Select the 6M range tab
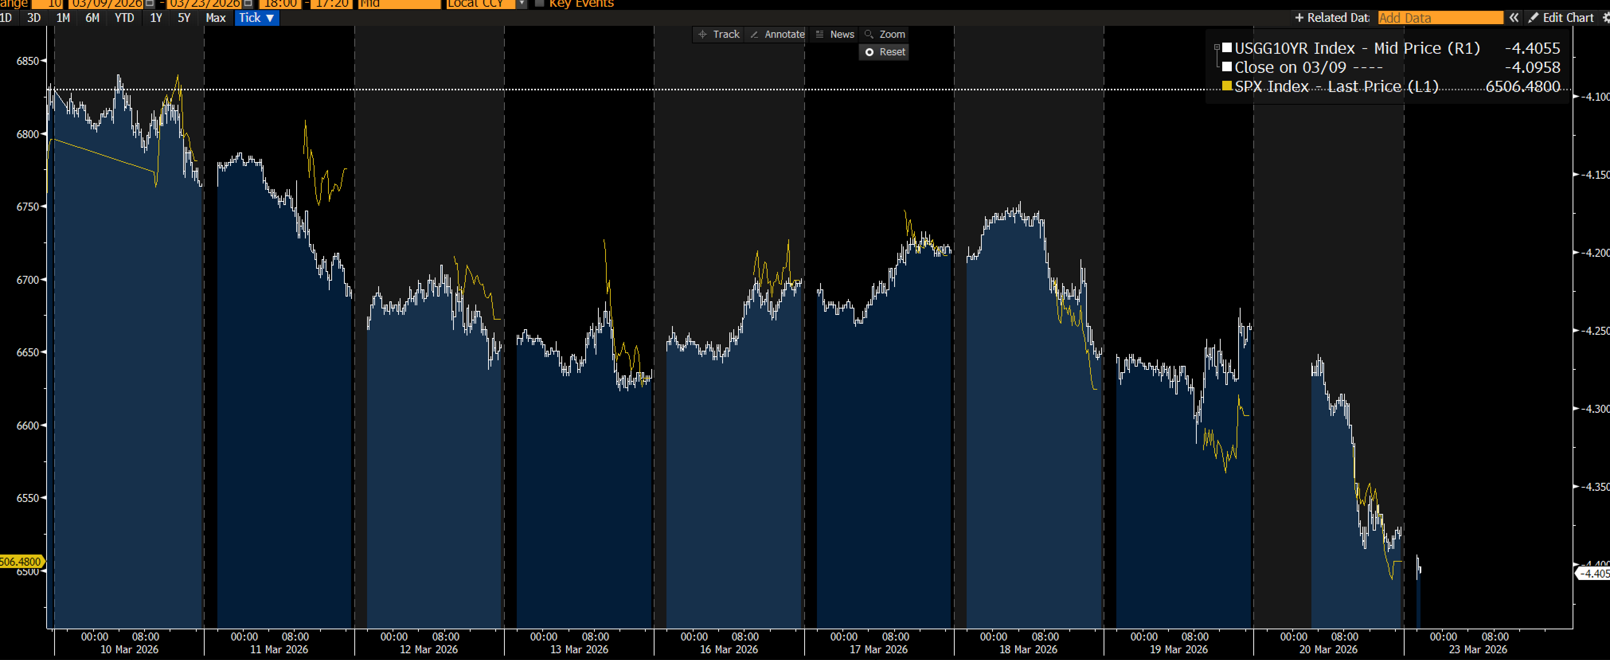1610x660 pixels. coord(92,18)
